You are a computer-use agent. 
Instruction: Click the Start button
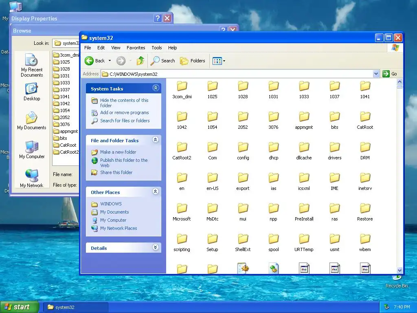pyautogui.click(x=20, y=307)
